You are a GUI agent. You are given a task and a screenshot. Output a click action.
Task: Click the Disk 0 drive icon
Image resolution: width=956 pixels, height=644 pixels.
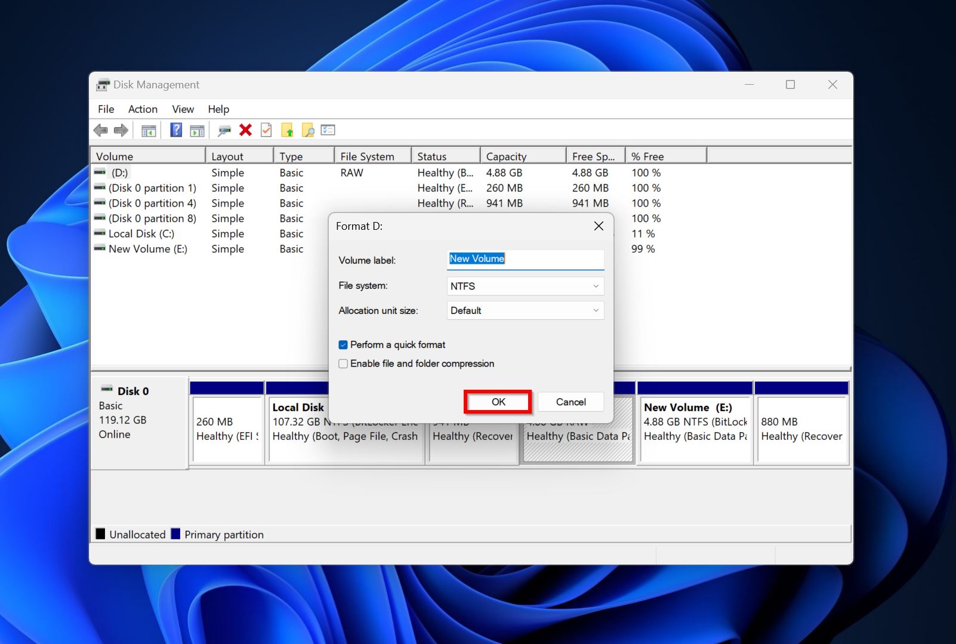click(x=107, y=389)
